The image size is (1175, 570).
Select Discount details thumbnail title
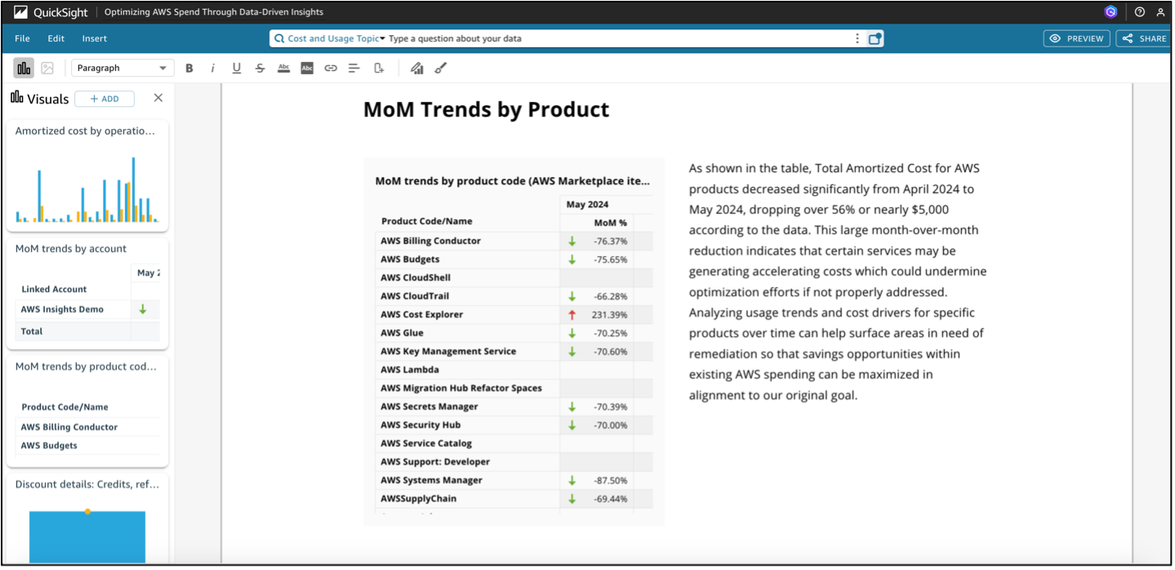point(87,484)
